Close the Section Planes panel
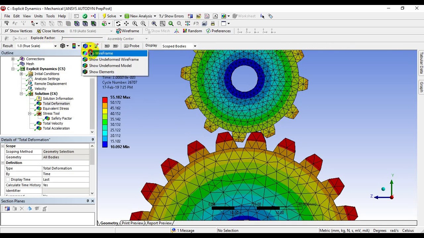Viewport: 424px width, 238px height. pyautogui.click(x=92, y=201)
